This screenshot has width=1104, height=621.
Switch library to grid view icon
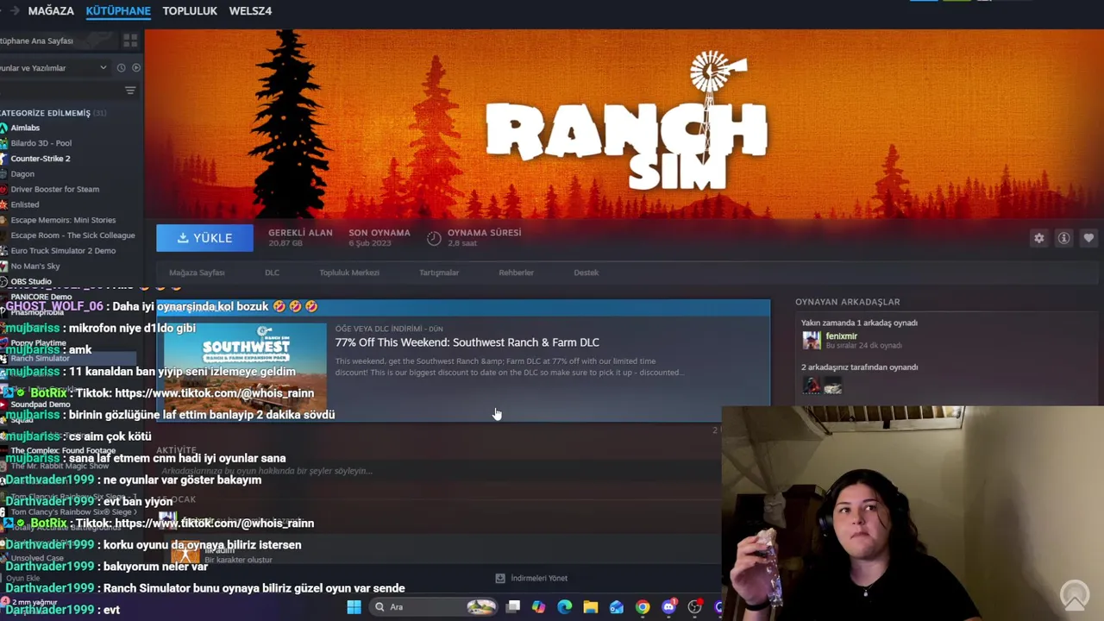point(130,41)
